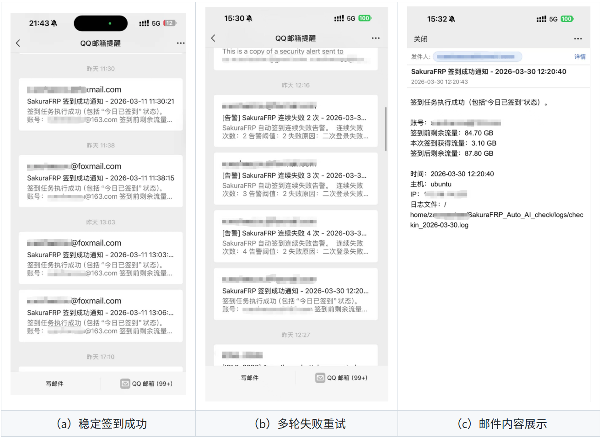Click the sent date 2026-03-30 12:20:43
The image size is (602, 439).
click(439, 81)
